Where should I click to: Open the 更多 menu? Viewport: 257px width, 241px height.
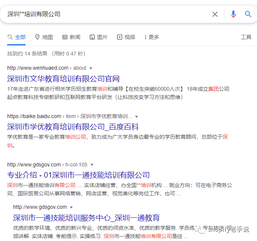[x=152, y=37]
